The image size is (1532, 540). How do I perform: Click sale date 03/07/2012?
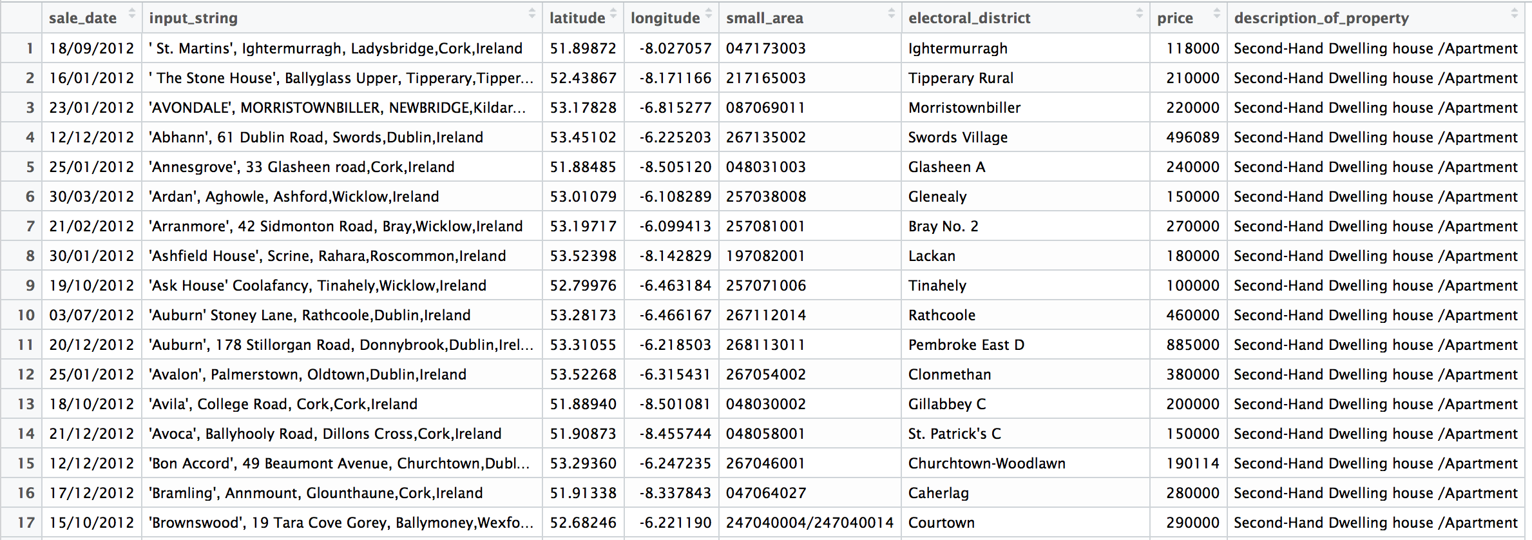(x=91, y=315)
